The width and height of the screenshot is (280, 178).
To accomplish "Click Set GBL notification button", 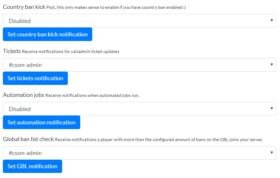I will pos(32,166).
